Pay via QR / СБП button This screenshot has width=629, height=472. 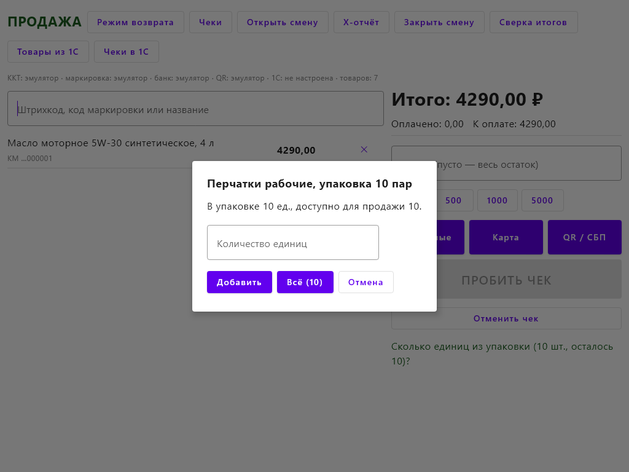[585, 237]
